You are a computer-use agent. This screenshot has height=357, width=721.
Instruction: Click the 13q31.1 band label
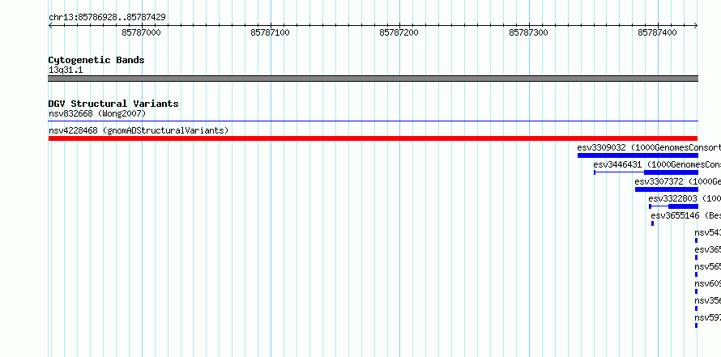pos(66,70)
